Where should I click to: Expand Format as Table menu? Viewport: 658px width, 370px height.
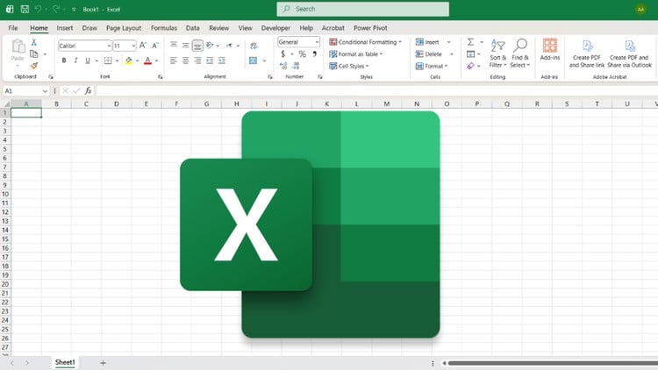tap(356, 54)
